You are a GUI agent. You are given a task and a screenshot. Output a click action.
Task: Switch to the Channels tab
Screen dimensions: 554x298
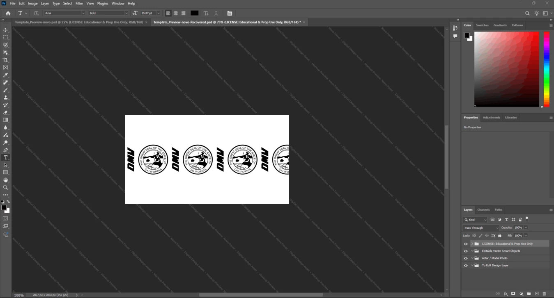[483, 209]
